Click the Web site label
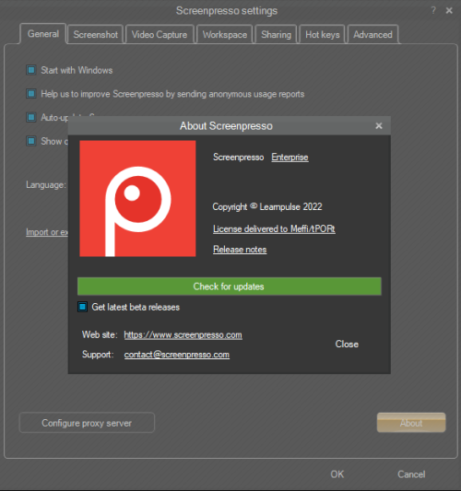The image size is (461, 491). tap(100, 334)
